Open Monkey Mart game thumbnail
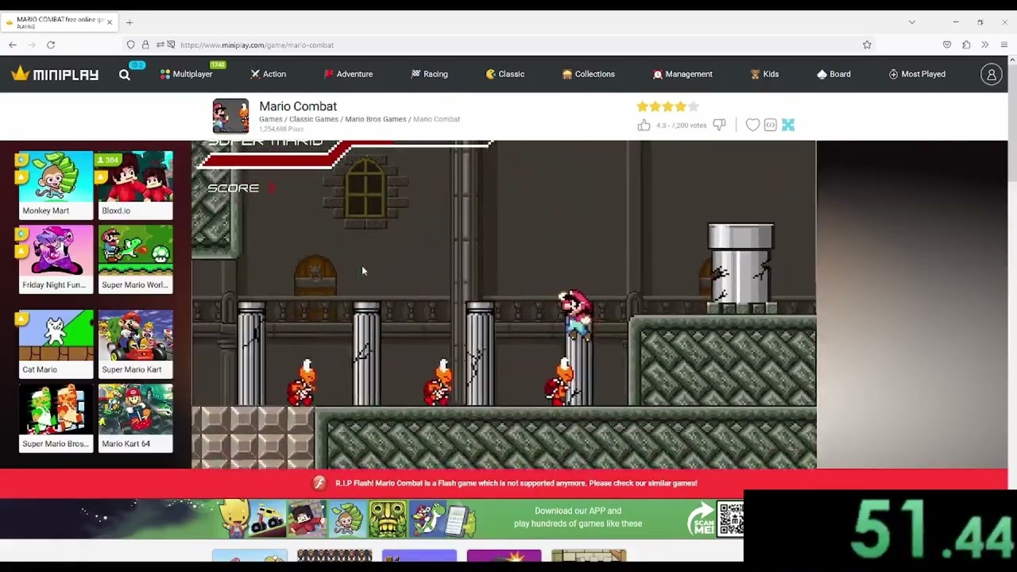The width and height of the screenshot is (1017, 572). [56, 185]
